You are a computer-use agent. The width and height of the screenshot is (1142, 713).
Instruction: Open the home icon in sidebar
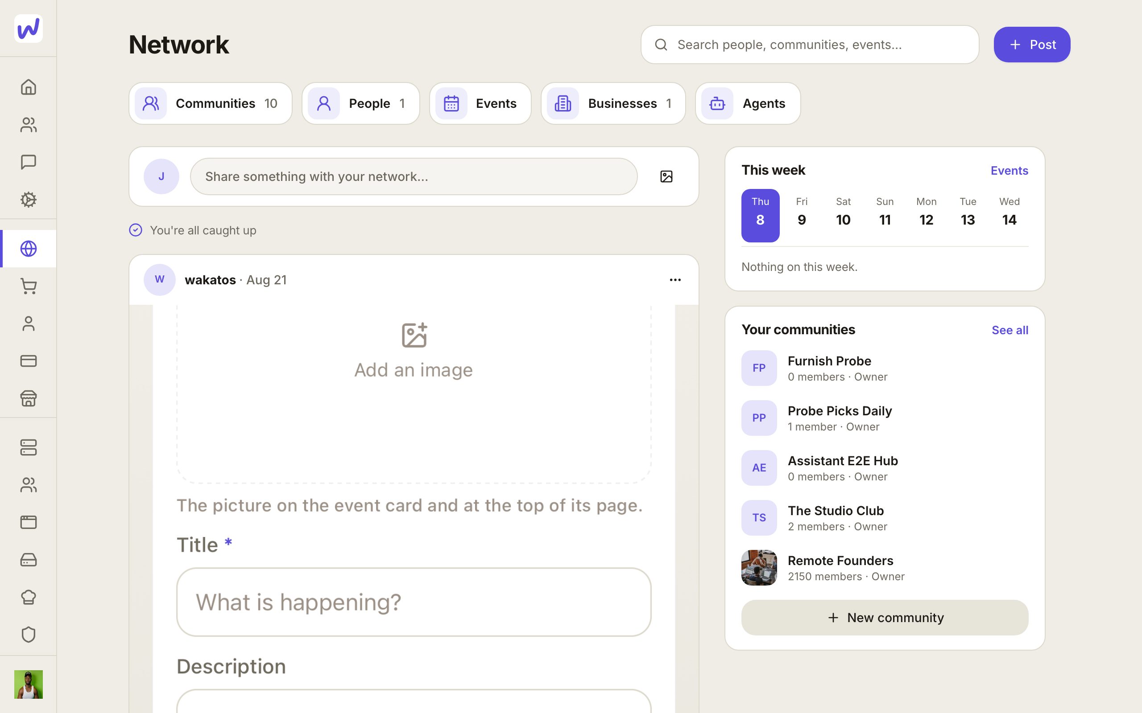coord(28,87)
